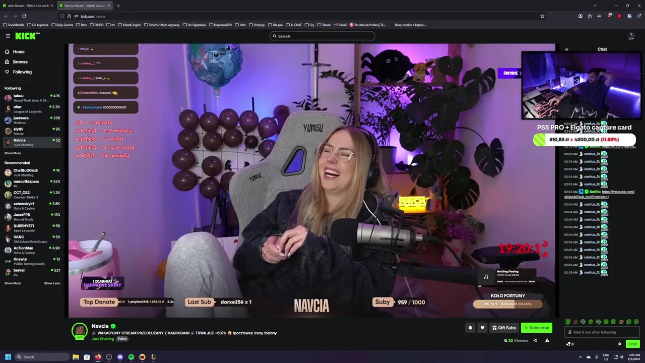The height and width of the screenshot is (363, 645).
Task: Click Navcia's channel avatar
Action: tap(79, 331)
